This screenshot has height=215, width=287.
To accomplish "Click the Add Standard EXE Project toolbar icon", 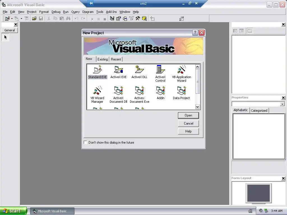I will coord(7,18).
